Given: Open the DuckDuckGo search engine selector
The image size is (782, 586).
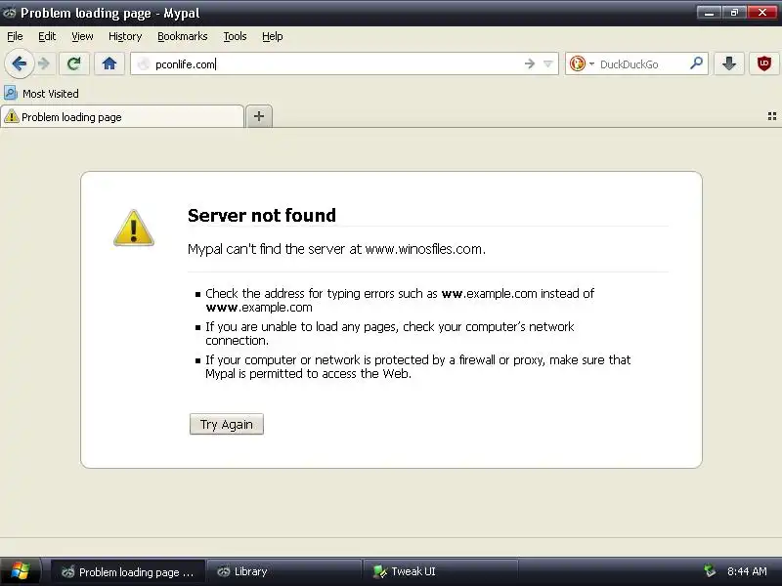Looking at the screenshot, I should [x=582, y=63].
